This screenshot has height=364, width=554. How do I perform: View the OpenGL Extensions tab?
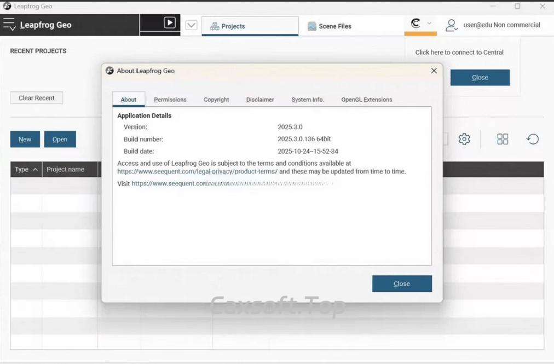point(366,100)
